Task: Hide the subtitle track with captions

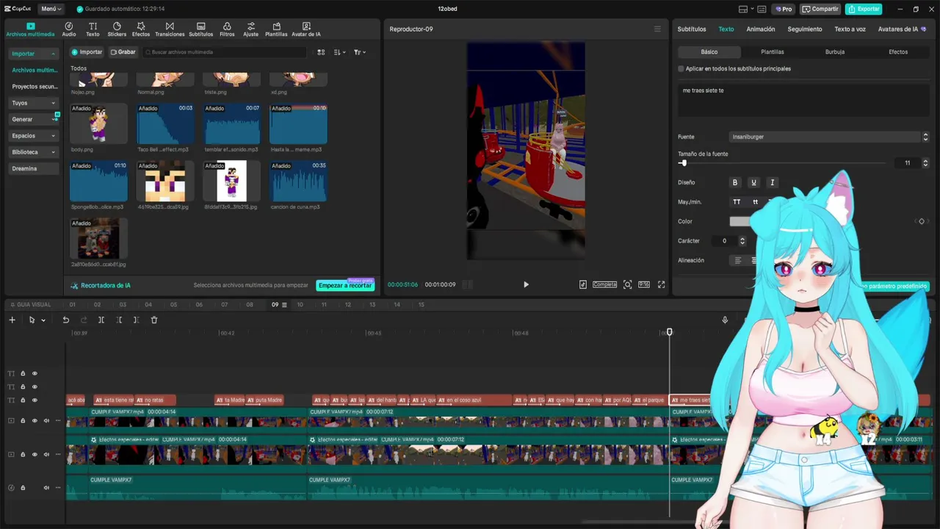Action: (x=35, y=400)
